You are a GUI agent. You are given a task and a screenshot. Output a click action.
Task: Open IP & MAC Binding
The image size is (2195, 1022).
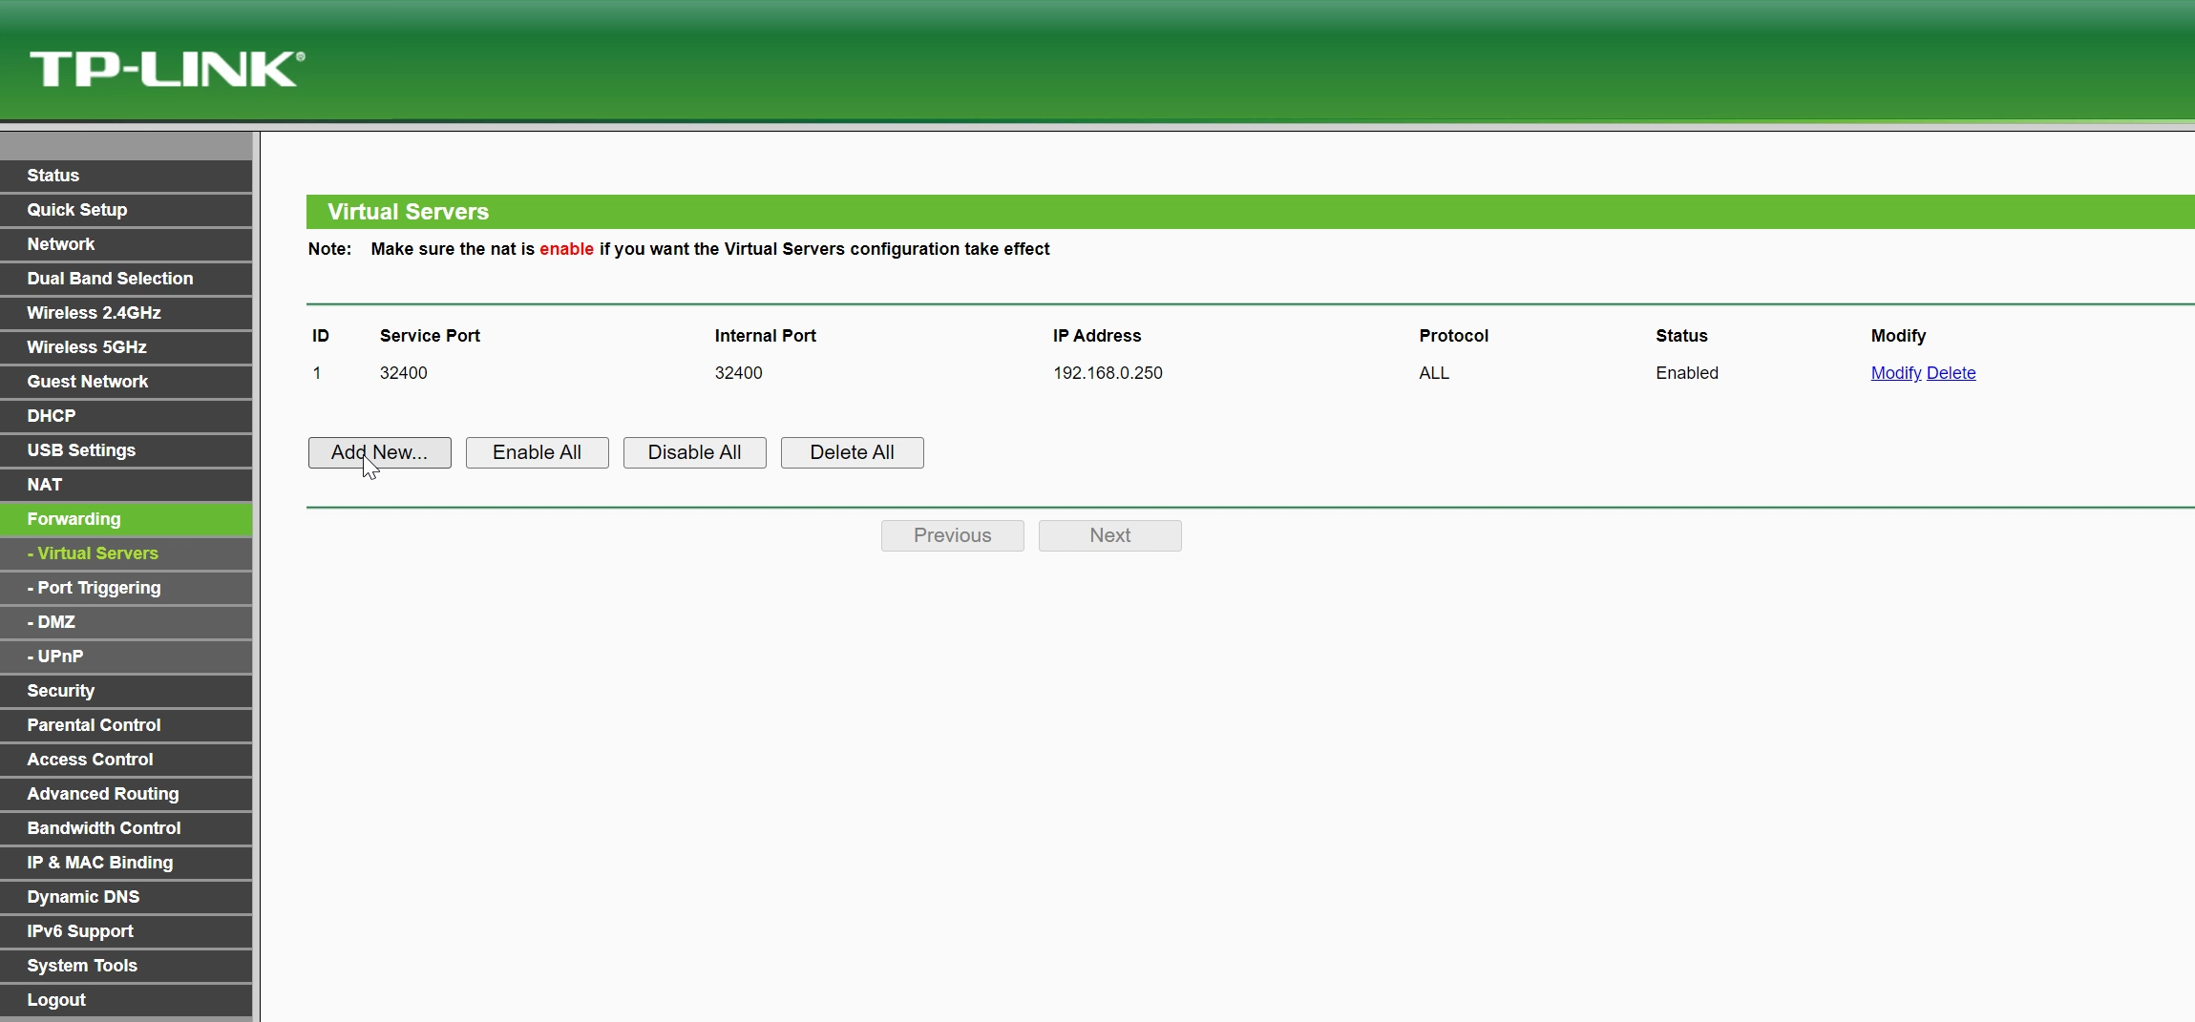click(x=126, y=863)
